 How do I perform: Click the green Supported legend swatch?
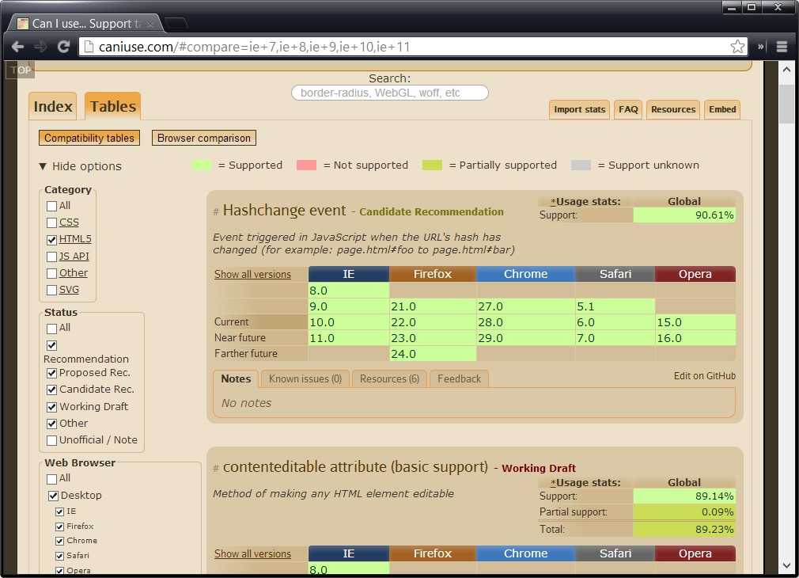202,165
